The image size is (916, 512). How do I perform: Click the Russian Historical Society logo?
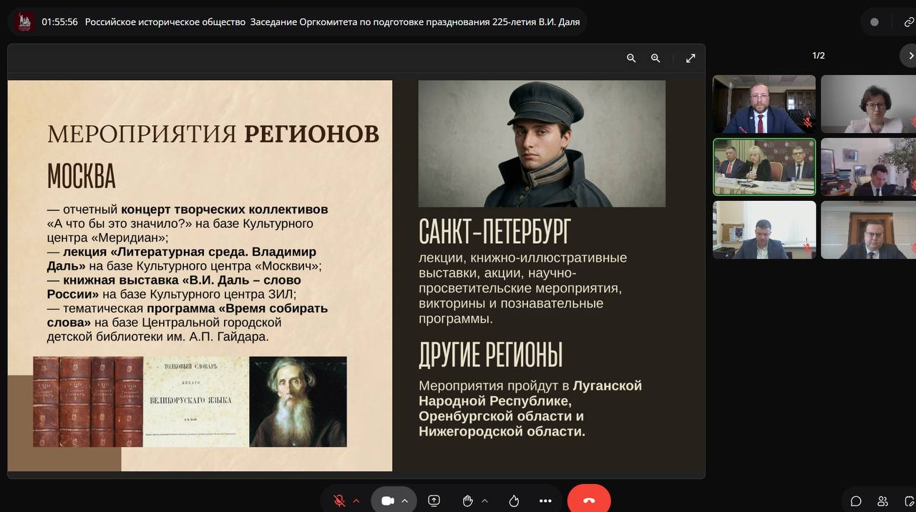point(25,22)
